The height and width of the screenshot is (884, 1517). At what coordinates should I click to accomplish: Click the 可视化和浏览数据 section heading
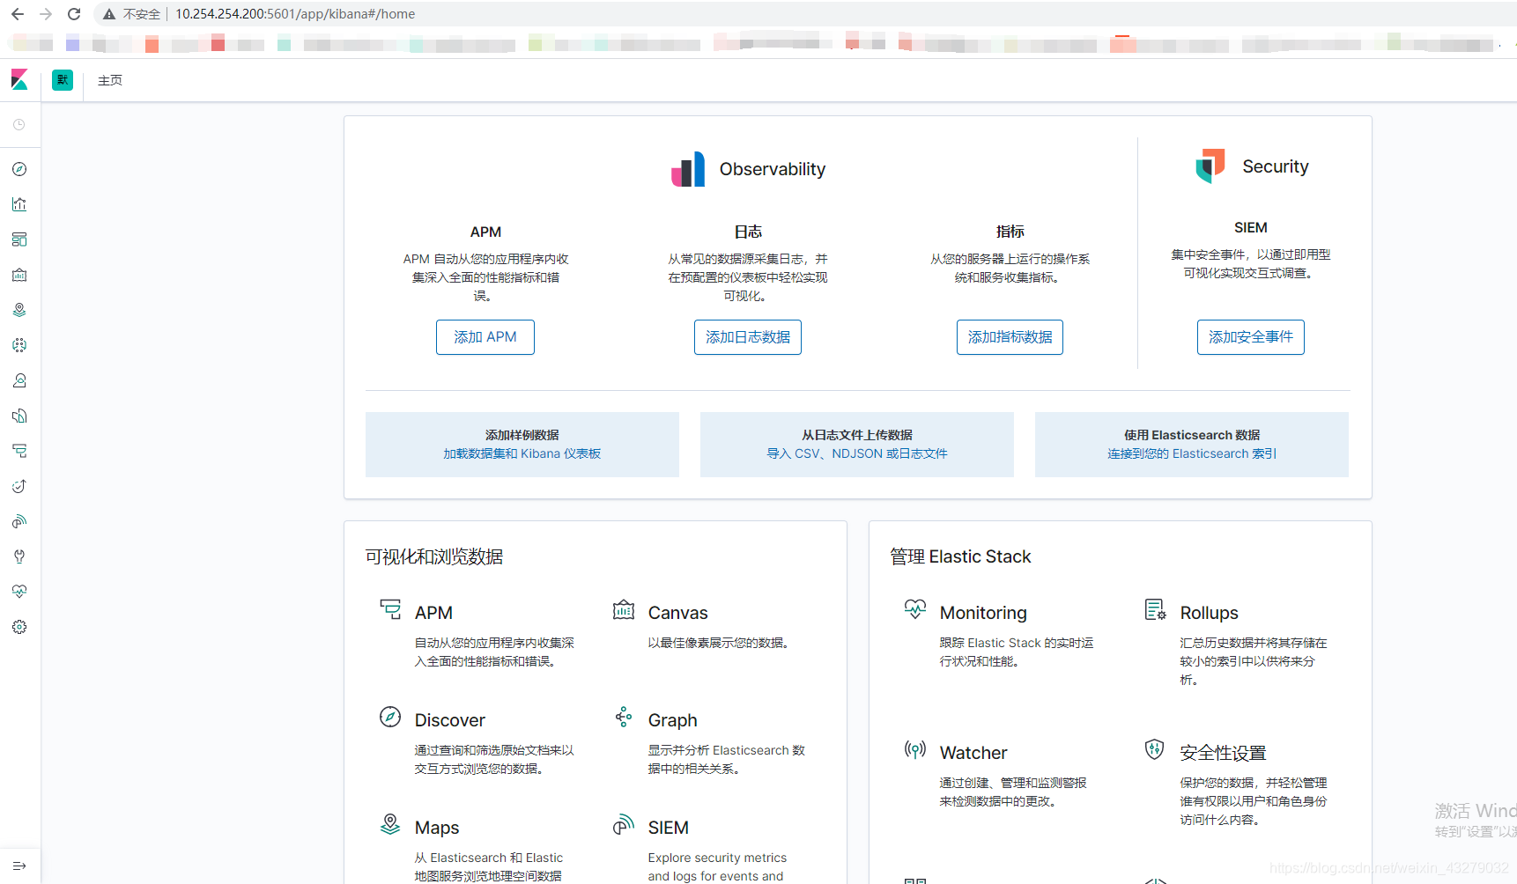click(434, 556)
